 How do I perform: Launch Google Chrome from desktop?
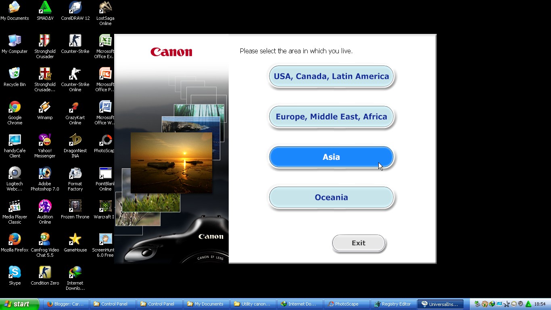[x=15, y=113]
